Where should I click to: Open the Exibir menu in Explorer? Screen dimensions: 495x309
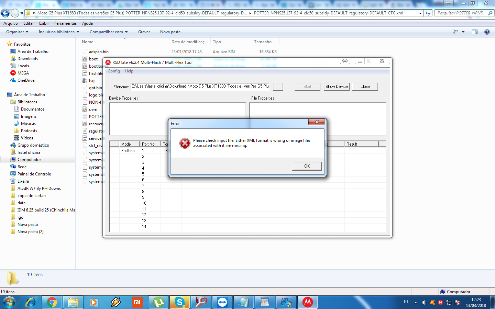[x=44, y=23]
